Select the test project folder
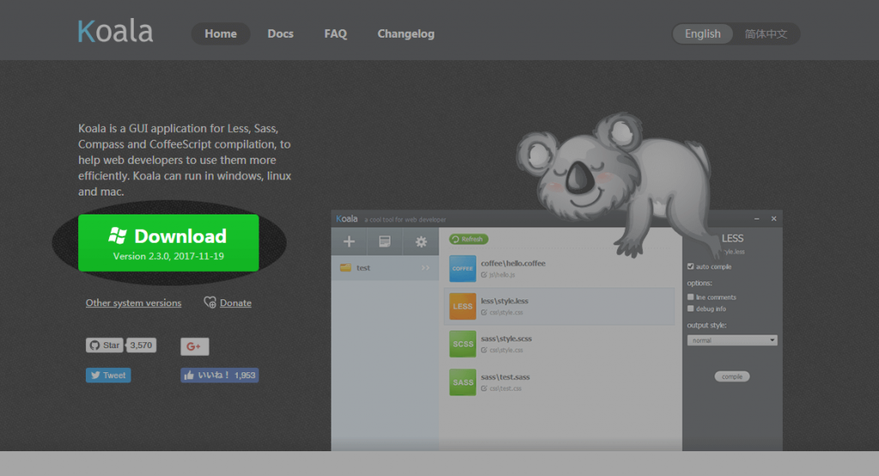The image size is (879, 476). coord(385,268)
